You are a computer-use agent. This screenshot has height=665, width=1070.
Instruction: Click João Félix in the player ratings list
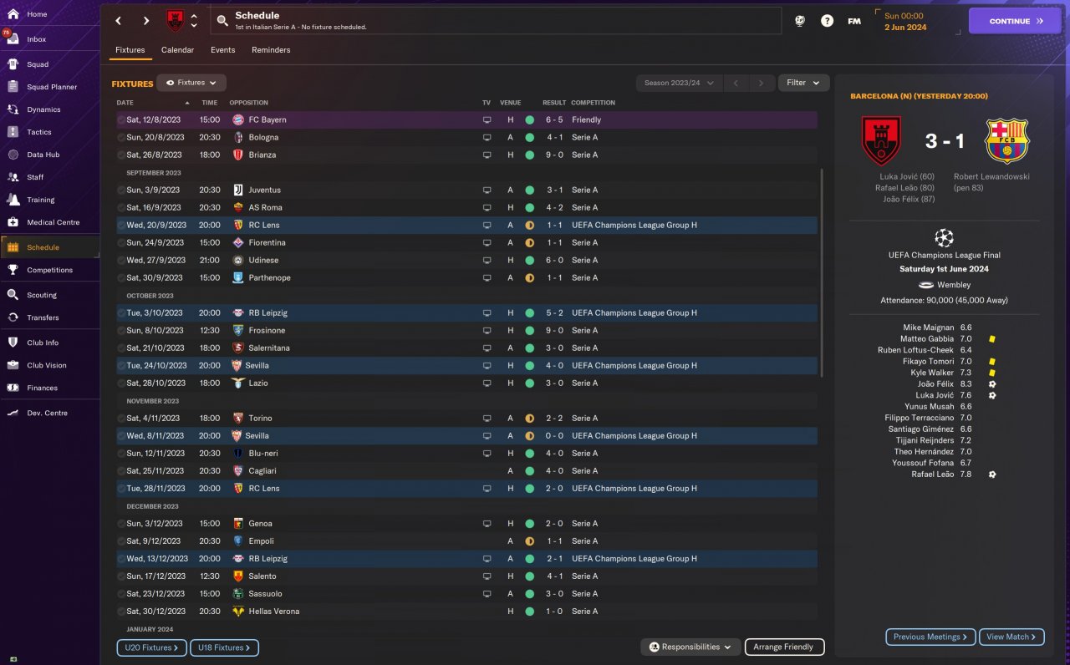tap(935, 384)
